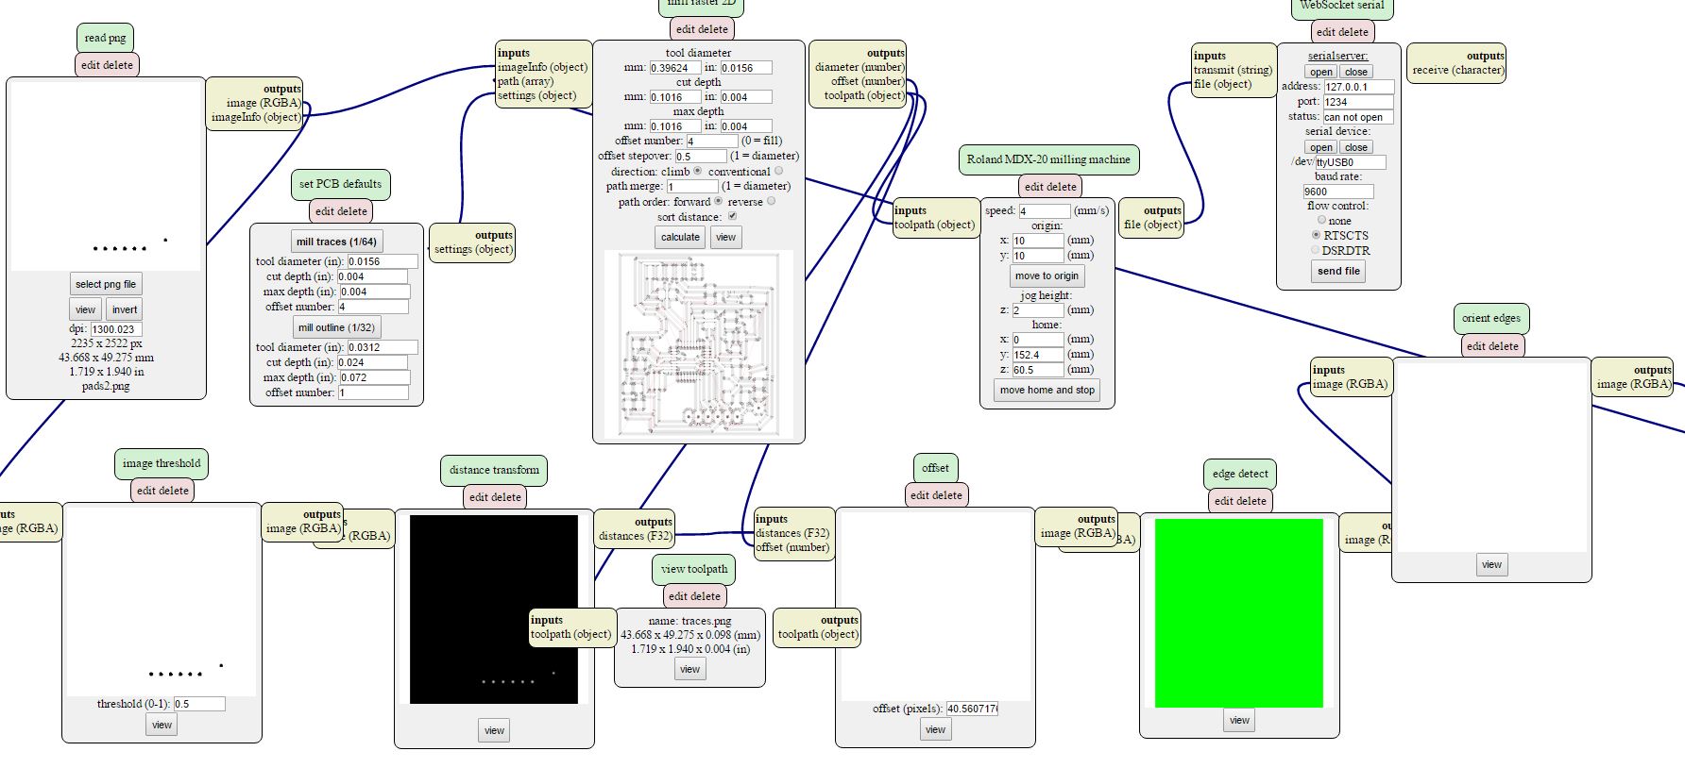Select the climb direction radio
This screenshot has height=768, width=1685.
[698, 171]
